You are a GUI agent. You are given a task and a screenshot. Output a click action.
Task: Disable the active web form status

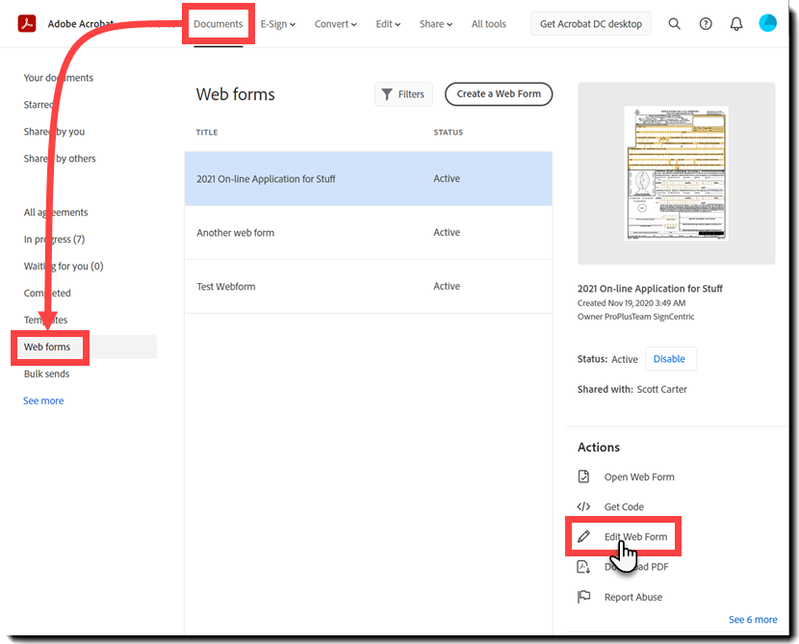(670, 358)
